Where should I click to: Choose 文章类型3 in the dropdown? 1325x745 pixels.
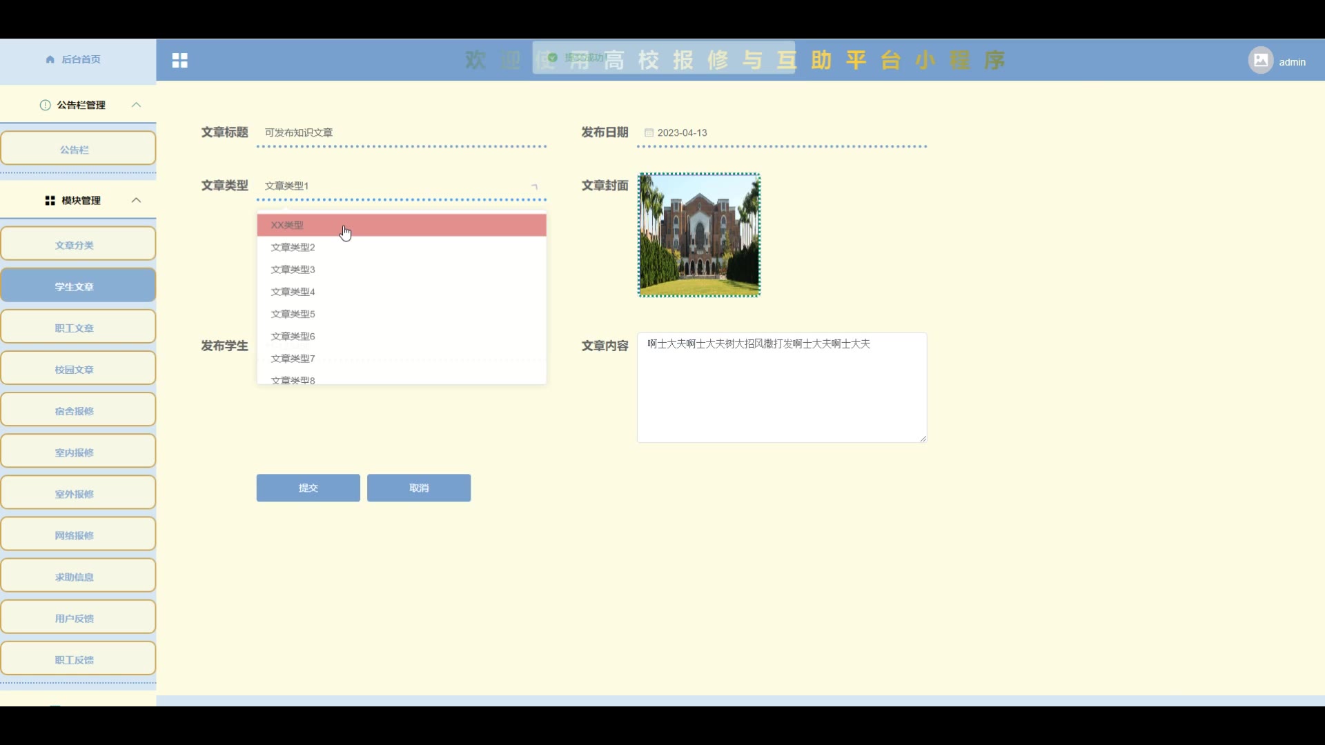293,270
